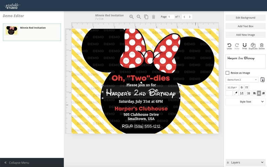Select 'Smalltown, USA' text on canvas

tap(141, 119)
